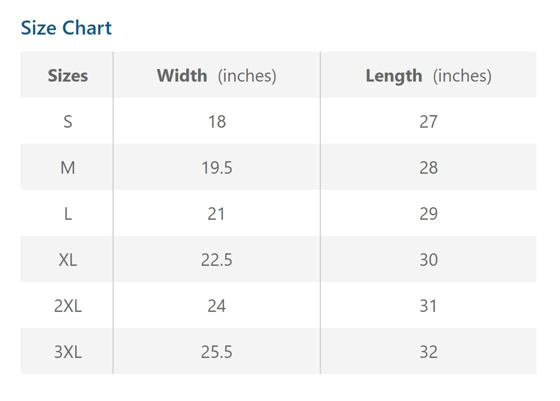Click the Width (inches) column header
The height and width of the screenshot is (401, 560).
tap(216, 76)
